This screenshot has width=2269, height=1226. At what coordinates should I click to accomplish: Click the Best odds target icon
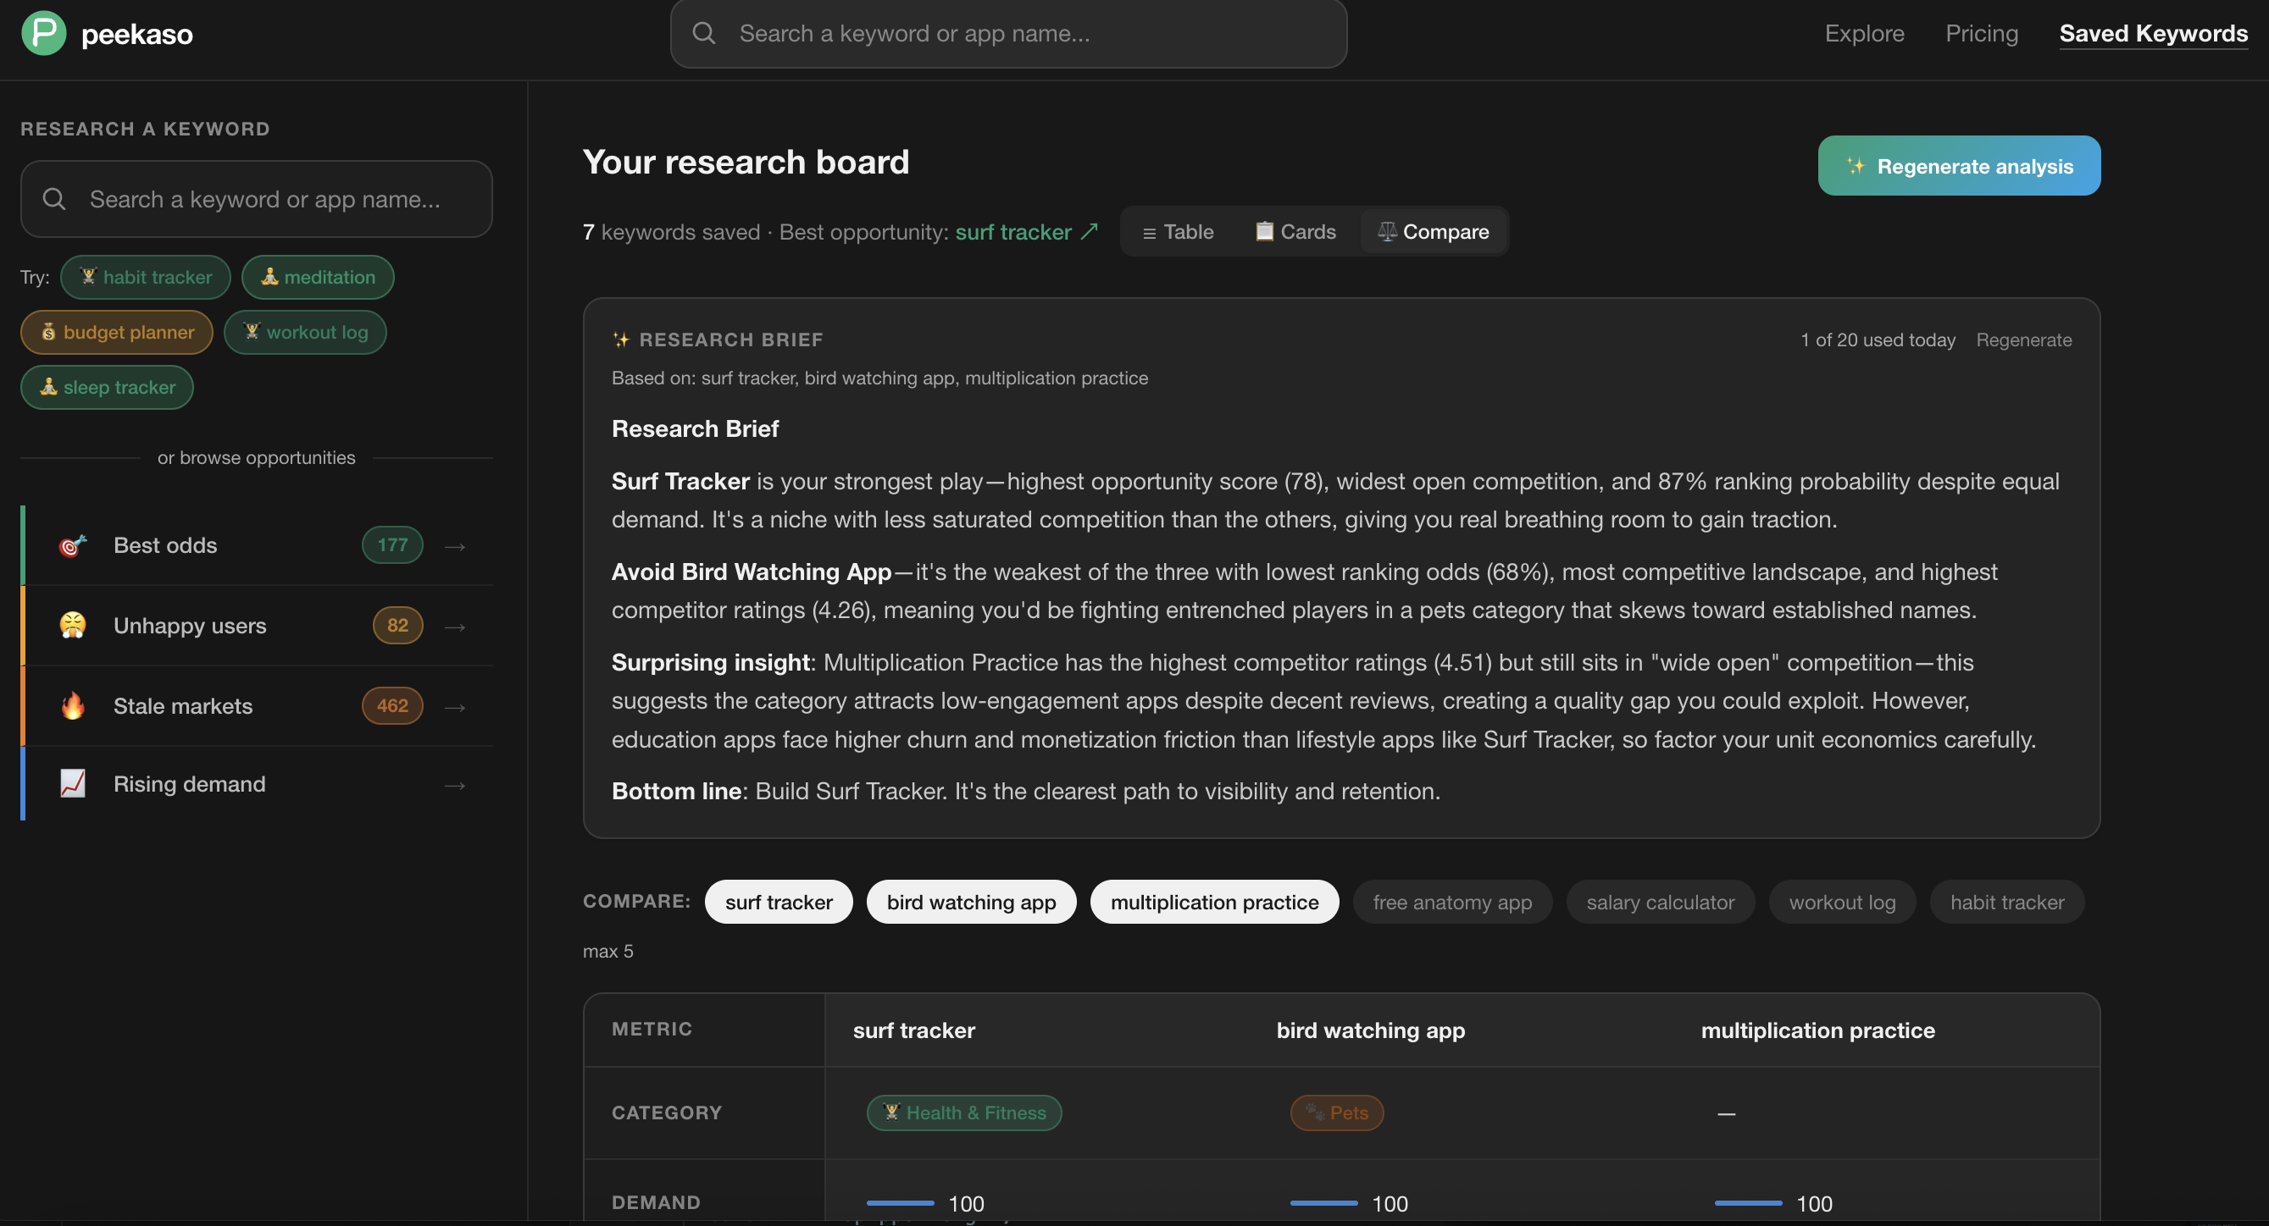point(72,545)
